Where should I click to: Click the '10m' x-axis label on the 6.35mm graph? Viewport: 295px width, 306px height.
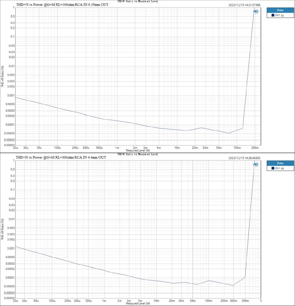[x=177, y=148]
